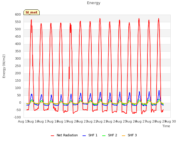Click the Energy (W/m2) y-axis label
The width and height of the screenshot is (188, 141).
tap(4, 66)
